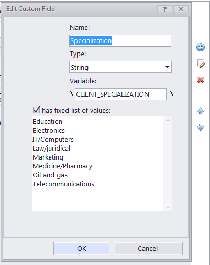Screen dimensions: 210x265
Task: Select Education in the values list
Action: [x=47, y=122]
